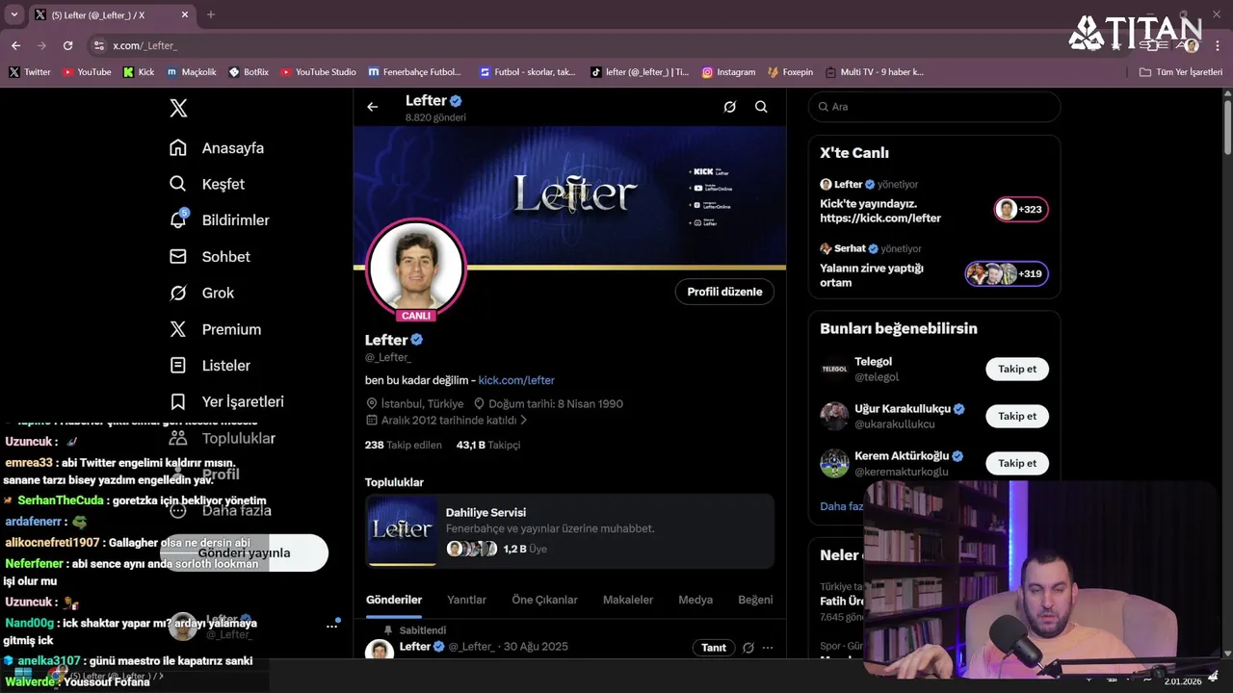Switch to Gönderiler tab
Viewport: 1233px width, 693px height.
point(394,600)
